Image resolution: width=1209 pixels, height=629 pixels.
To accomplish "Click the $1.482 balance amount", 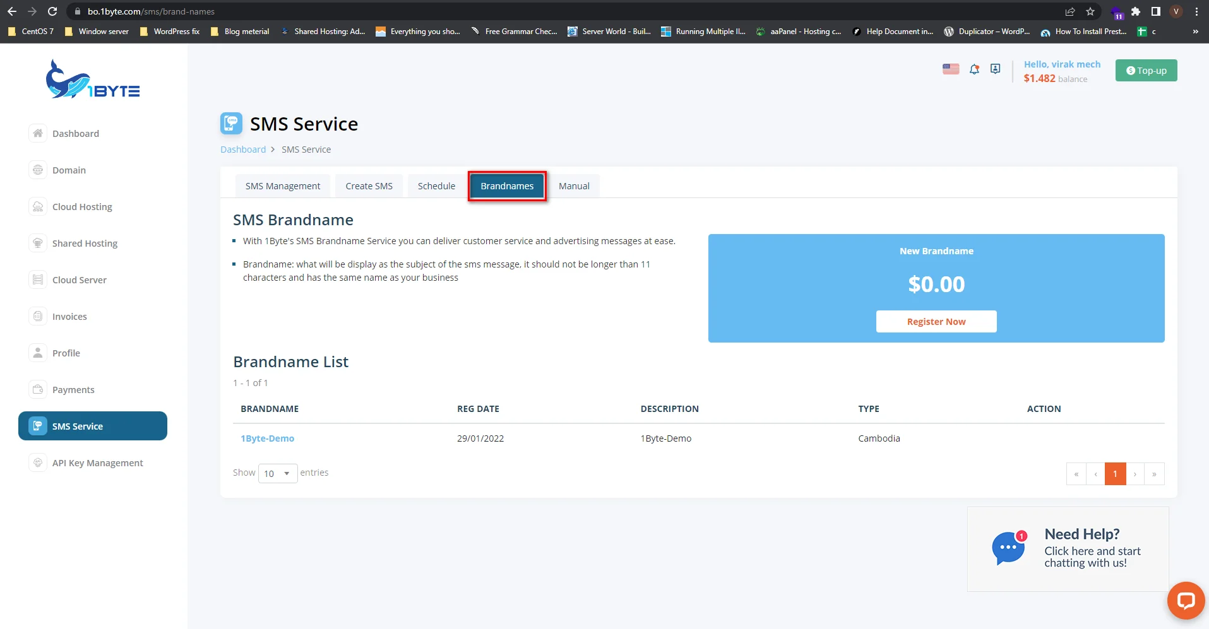I will (x=1039, y=78).
